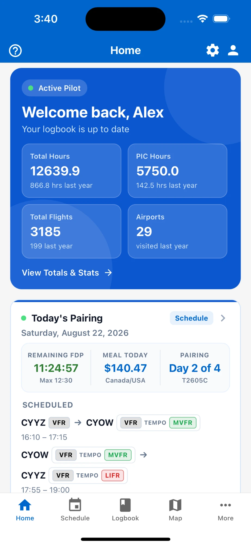Open the Logbook tab
The image size is (251, 546).
pyautogui.click(x=125, y=510)
